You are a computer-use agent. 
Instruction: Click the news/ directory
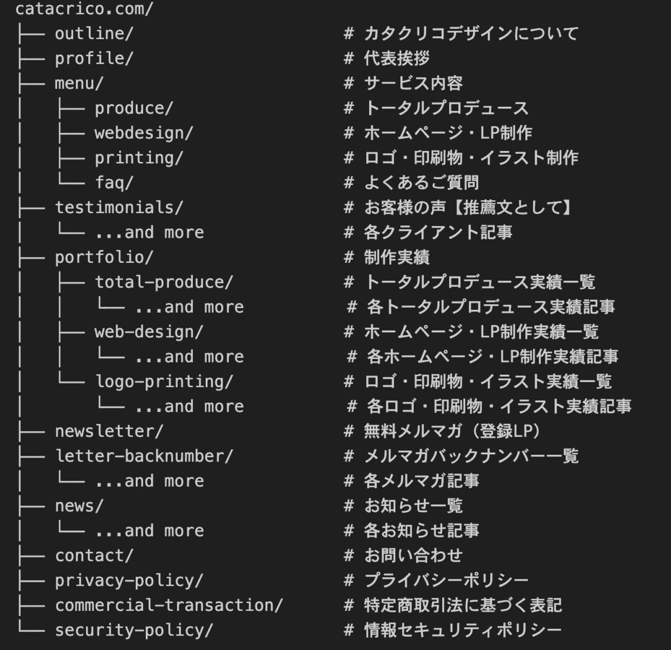[x=79, y=506]
